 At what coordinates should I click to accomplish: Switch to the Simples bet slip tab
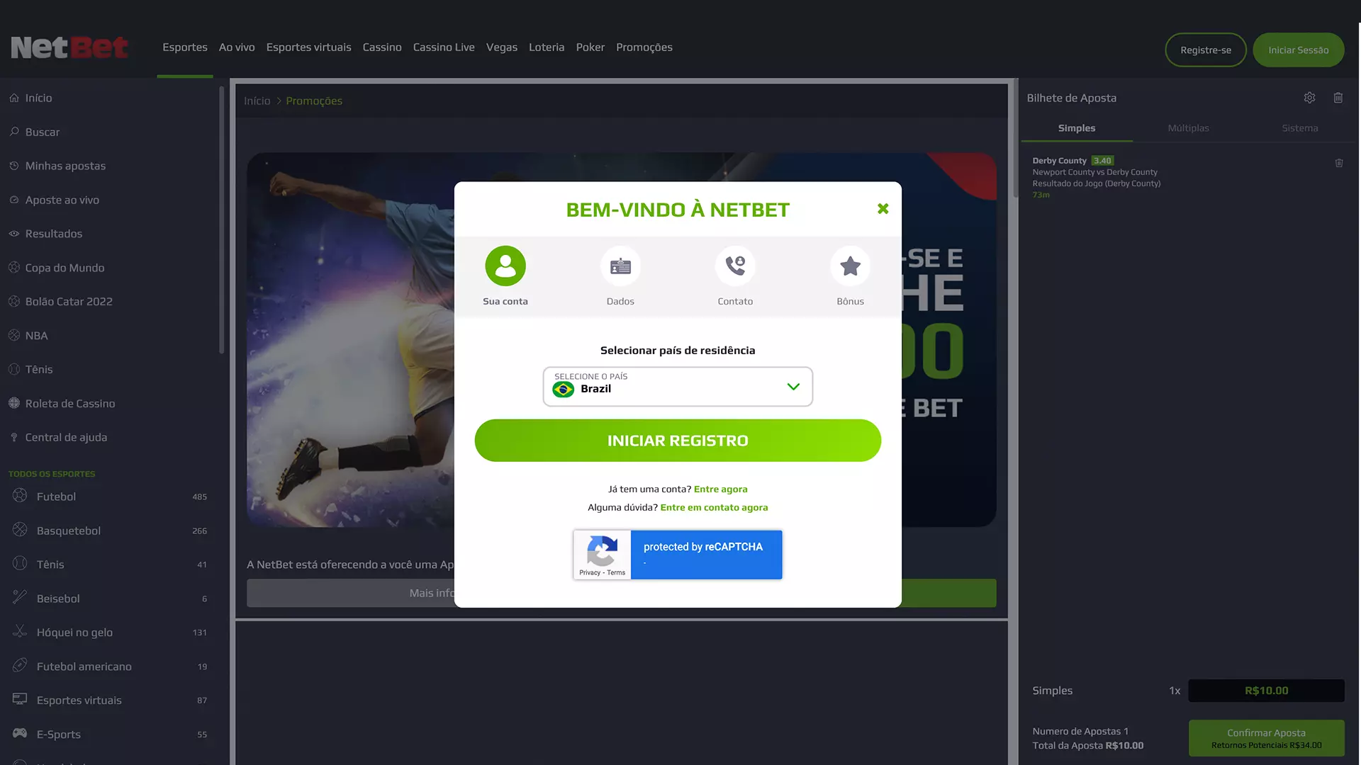click(1076, 128)
